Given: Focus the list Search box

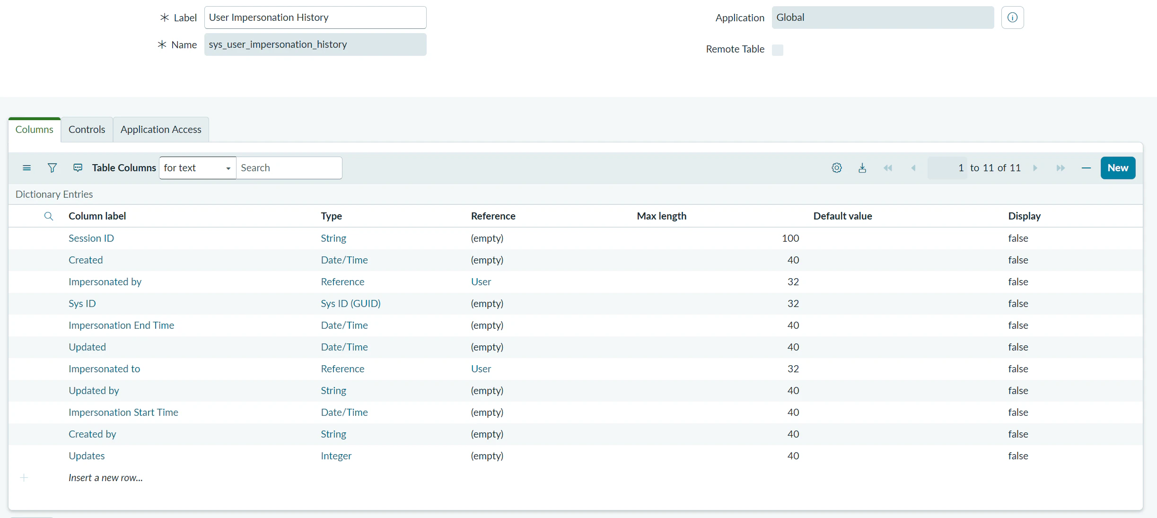Looking at the screenshot, I should [x=289, y=168].
